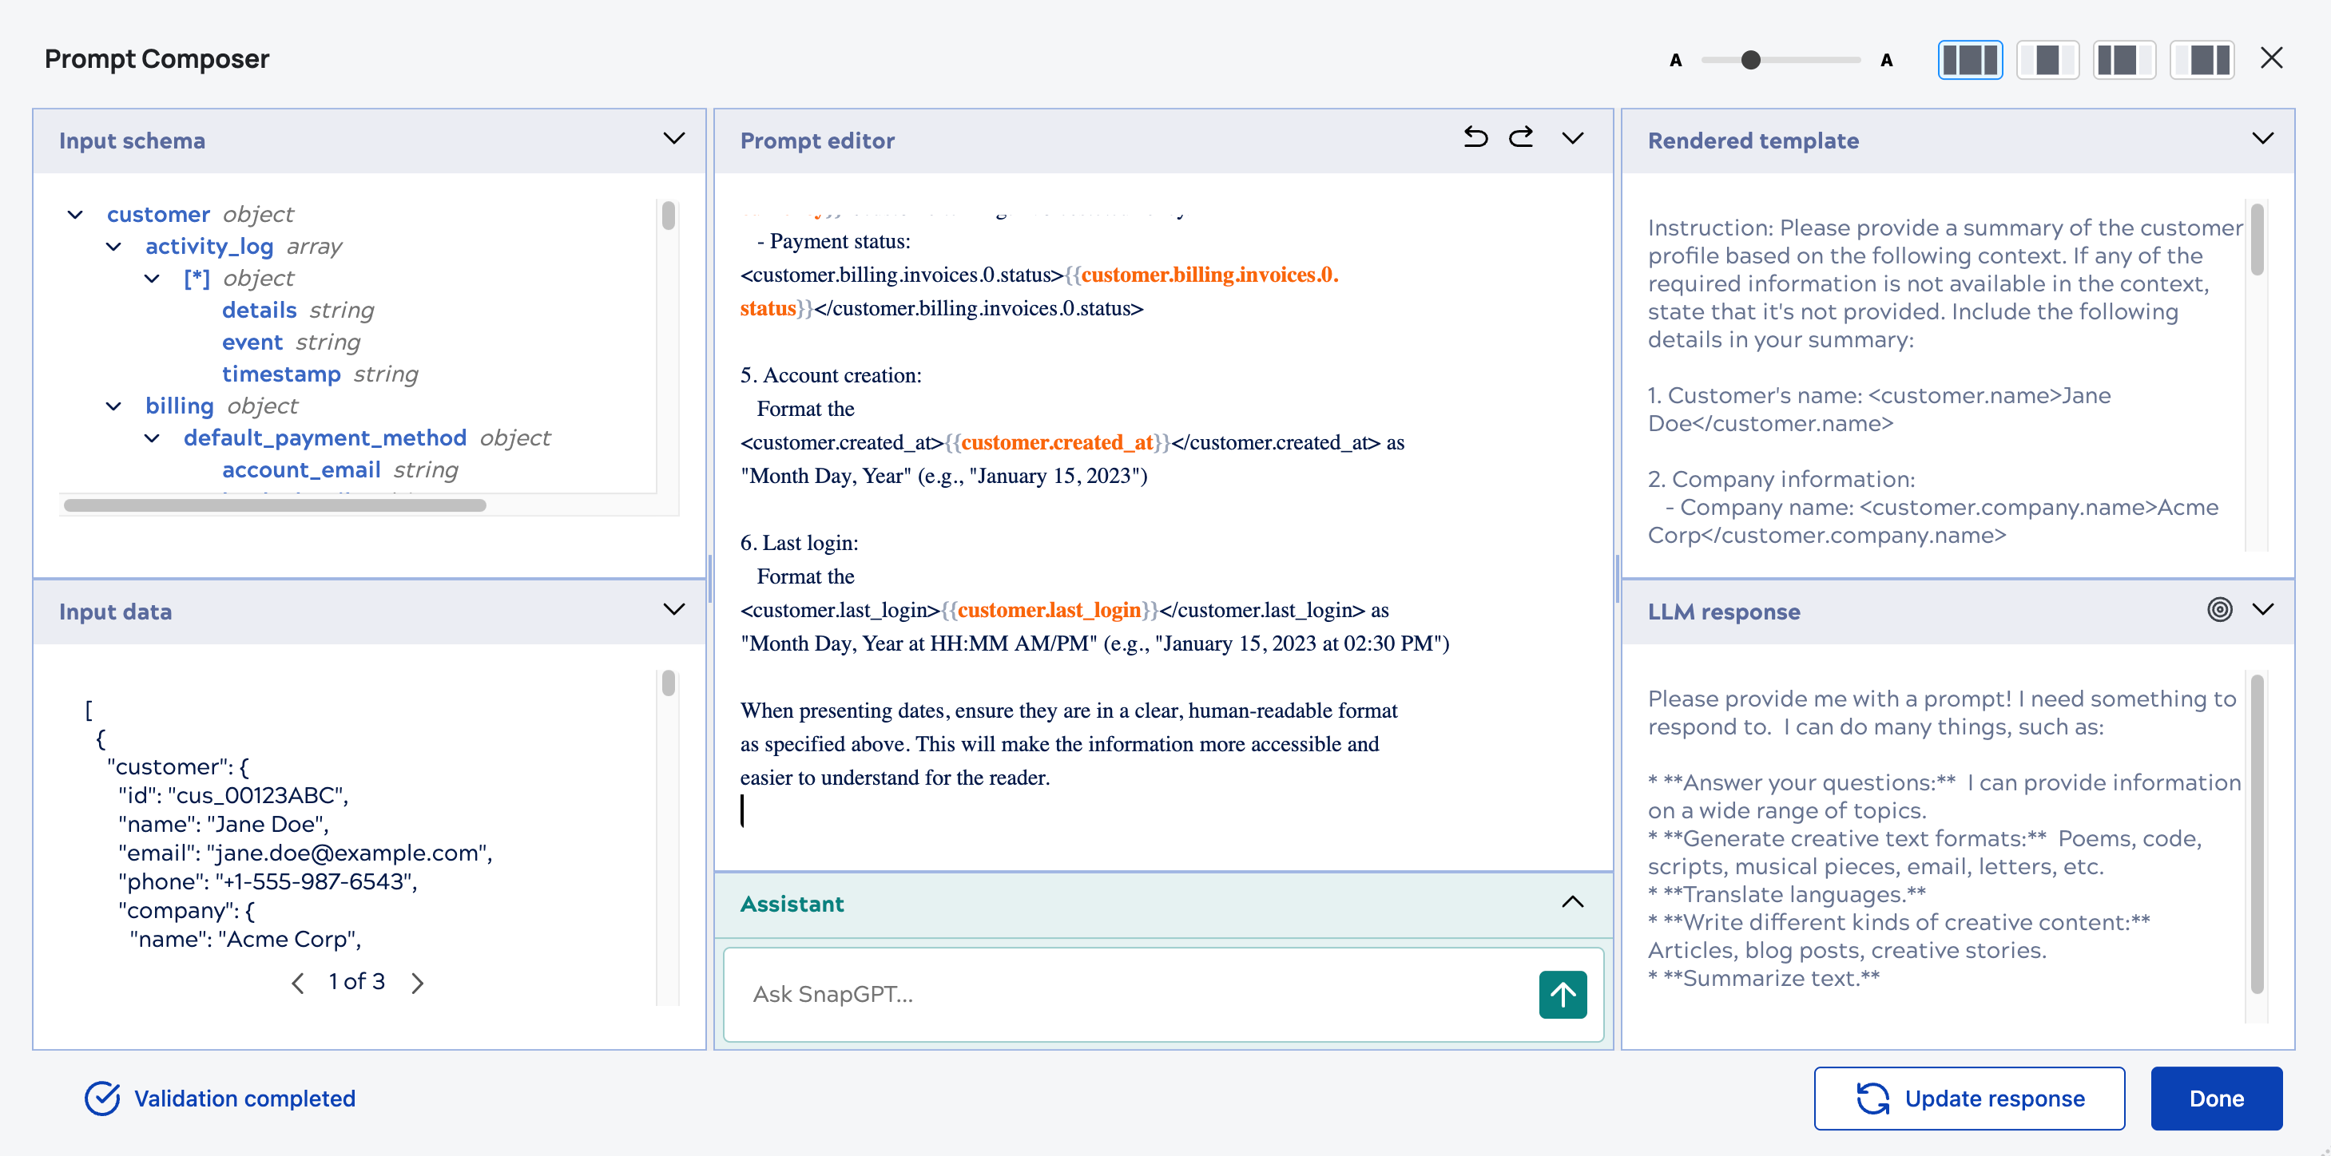Send message with green arrow button
This screenshot has width=2331, height=1156.
1562,994
